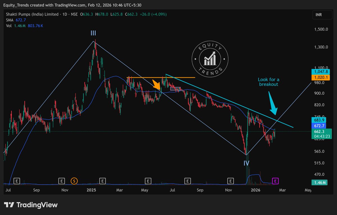Click the earnings E marker right before the S marker
337x215 pixels.
pos(62,181)
